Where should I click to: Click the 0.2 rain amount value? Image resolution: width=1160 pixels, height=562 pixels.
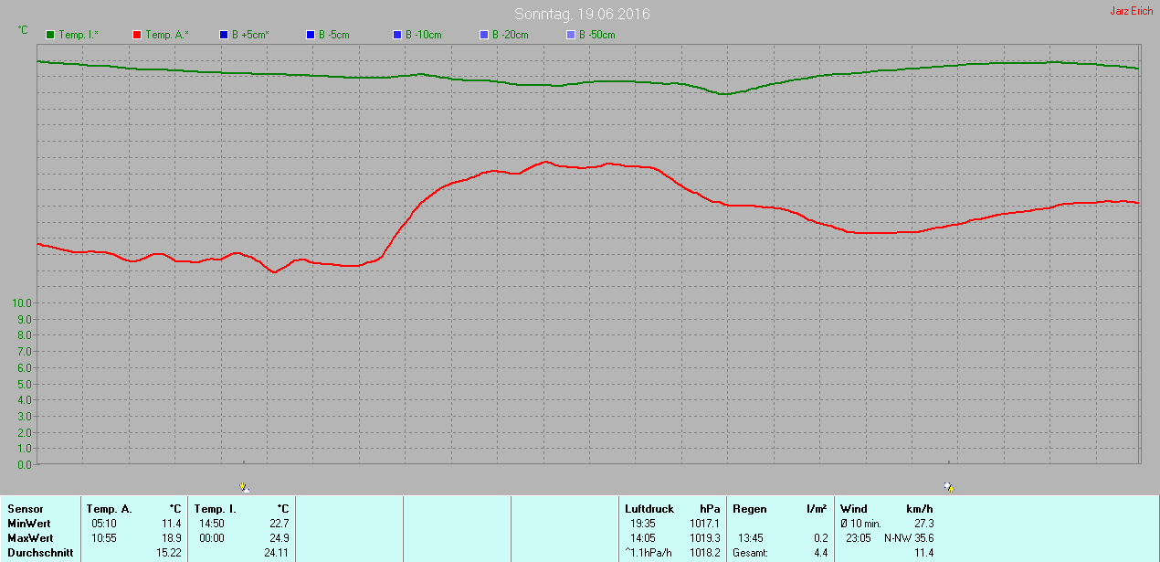pyautogui.click(x=820, y=538)
